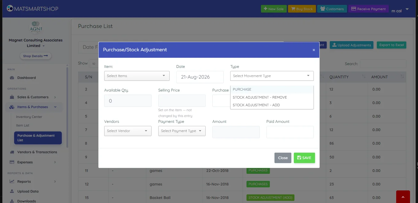This screenshot has width=418, height=203.
Task: Select Purchase & Adjustment List menu item
Action: pyautogui.click(x=38, y=138)
